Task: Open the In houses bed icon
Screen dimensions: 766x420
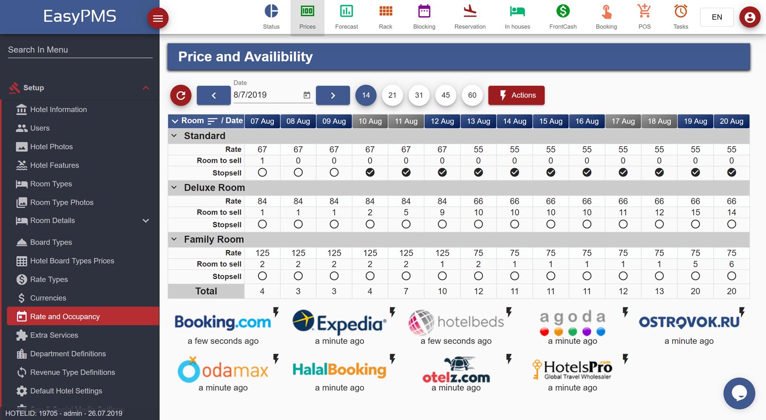Action: point(517,11)
